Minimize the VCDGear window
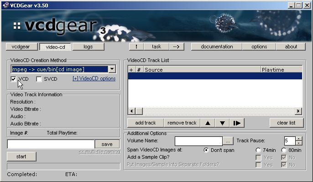 (x=291, y=5)
